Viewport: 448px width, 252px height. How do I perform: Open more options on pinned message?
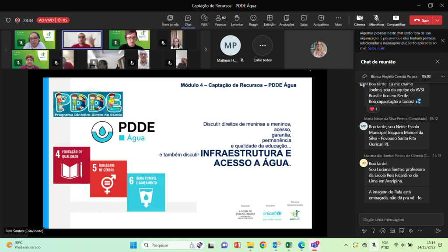pos(443,76)
